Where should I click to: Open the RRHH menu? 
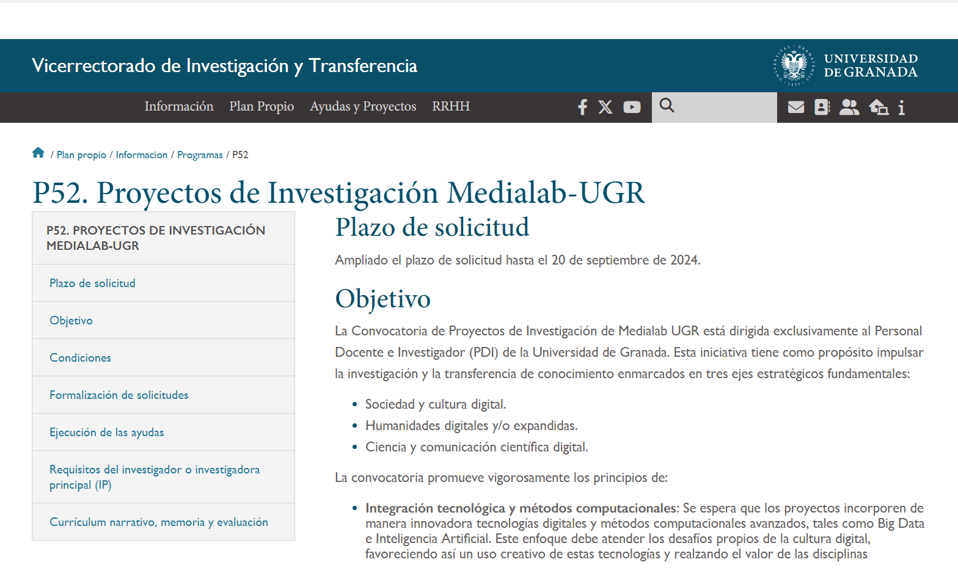(451, 106)
